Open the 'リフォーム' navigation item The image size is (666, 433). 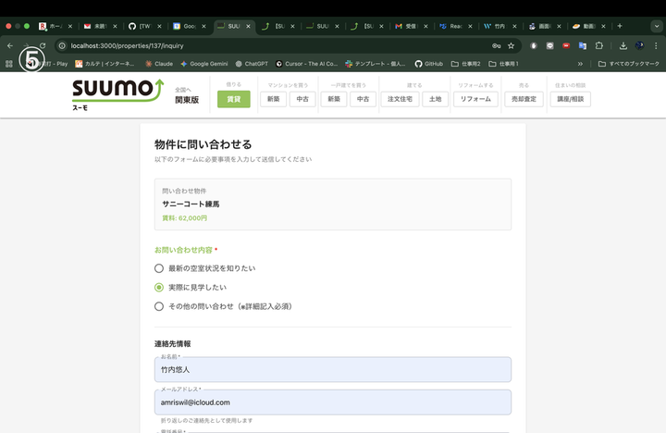475,99
